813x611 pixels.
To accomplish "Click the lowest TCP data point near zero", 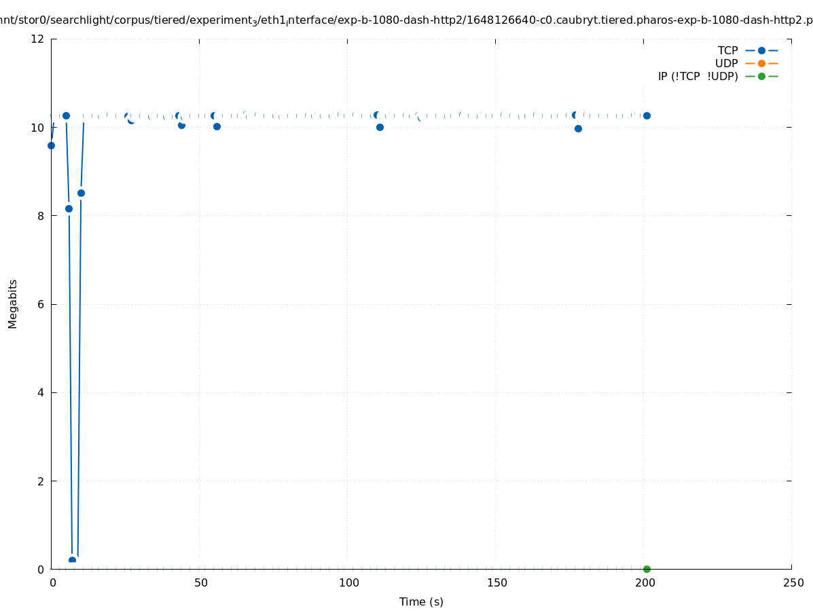I will coord(72,560).
